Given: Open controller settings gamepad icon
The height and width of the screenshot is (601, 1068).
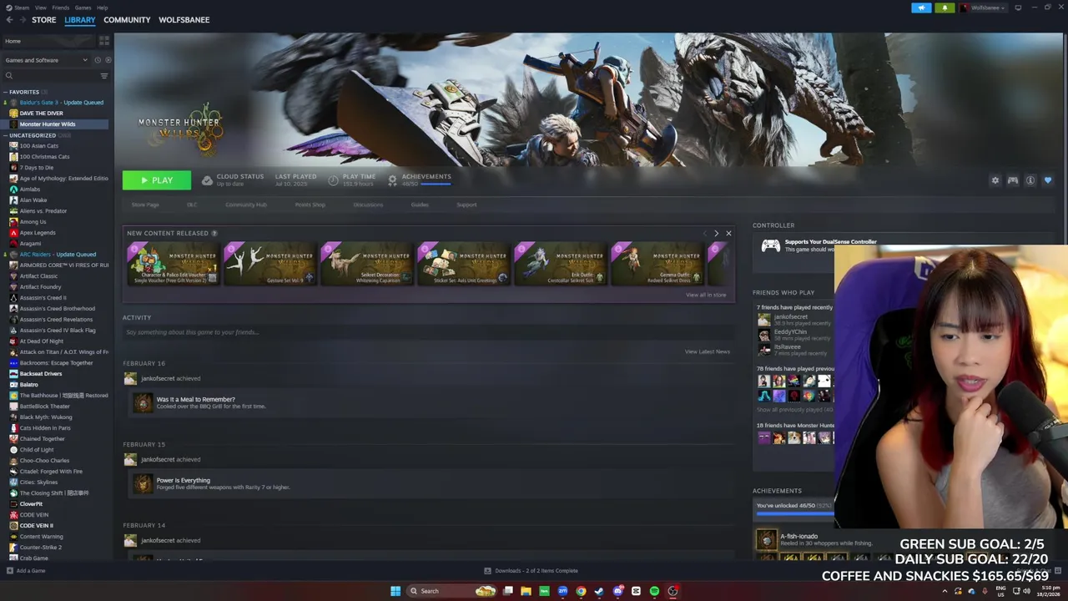Looking at the screenshot, I should tap(1012, 180).
